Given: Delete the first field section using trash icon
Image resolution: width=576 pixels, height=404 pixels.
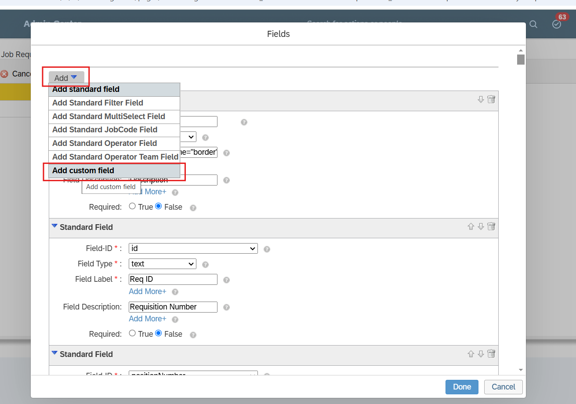Looking at the screenshot, I should (x=491, y=99).
